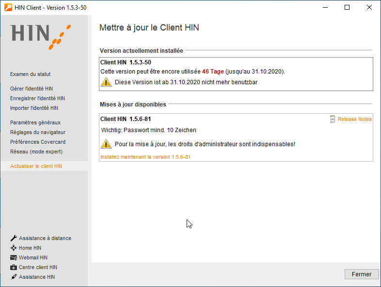Open Assistance HIN link
The image size is (381, 287).
click(37, 277)
